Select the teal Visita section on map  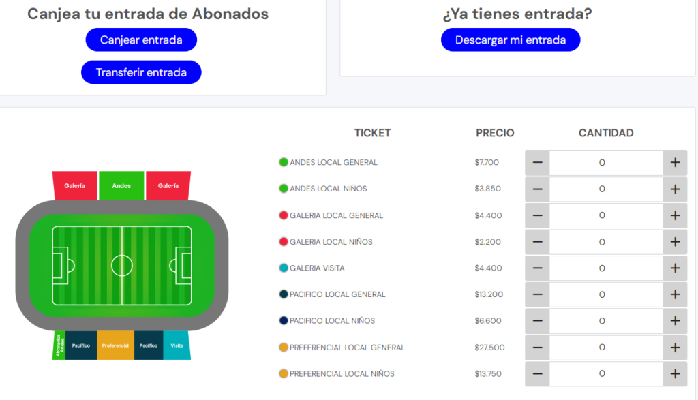click(177, 345)
